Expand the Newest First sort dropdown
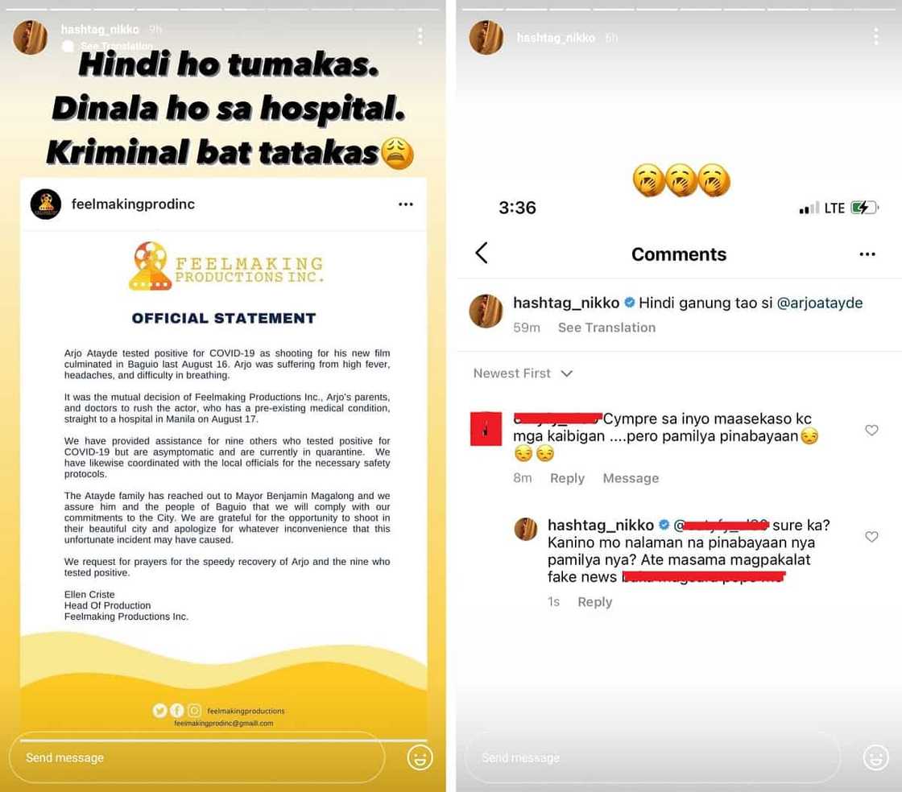902x792 pixels. [x=523, y=373]
